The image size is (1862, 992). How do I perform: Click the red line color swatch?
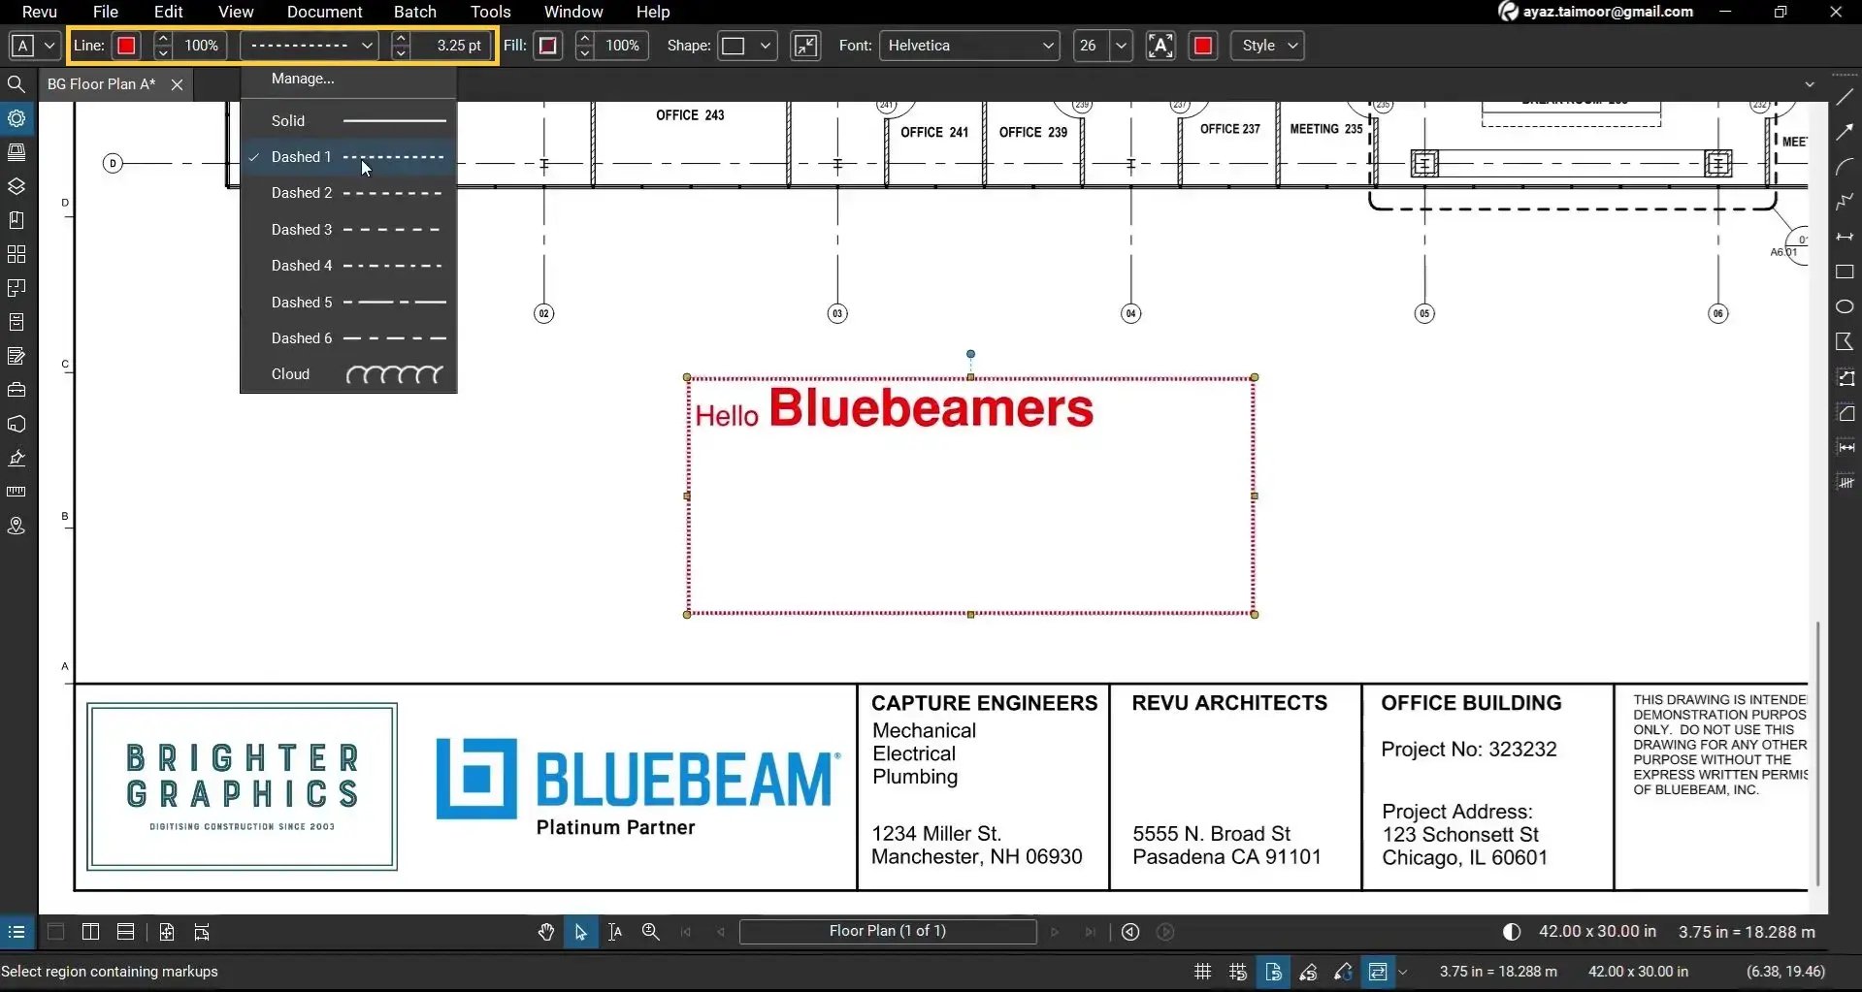(126, 46)
